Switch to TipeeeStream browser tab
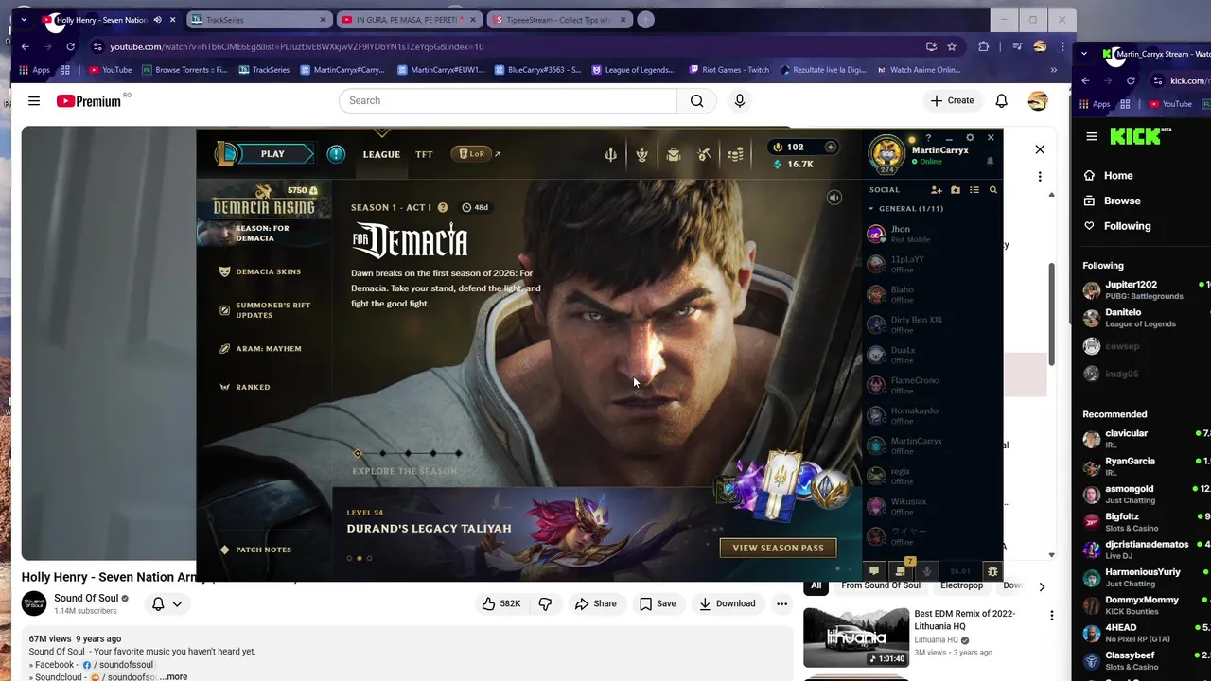Screen dimensions: 1211x681 560,20
